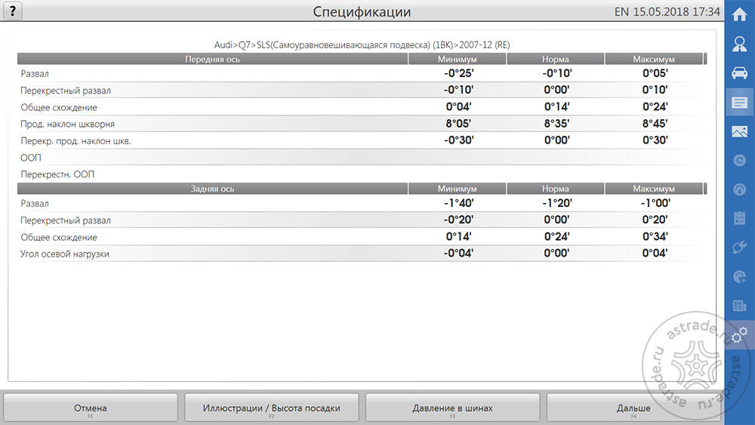Click rear camber norm -1°20'
This screenshot has height=425, width=755.
point(556,203)
